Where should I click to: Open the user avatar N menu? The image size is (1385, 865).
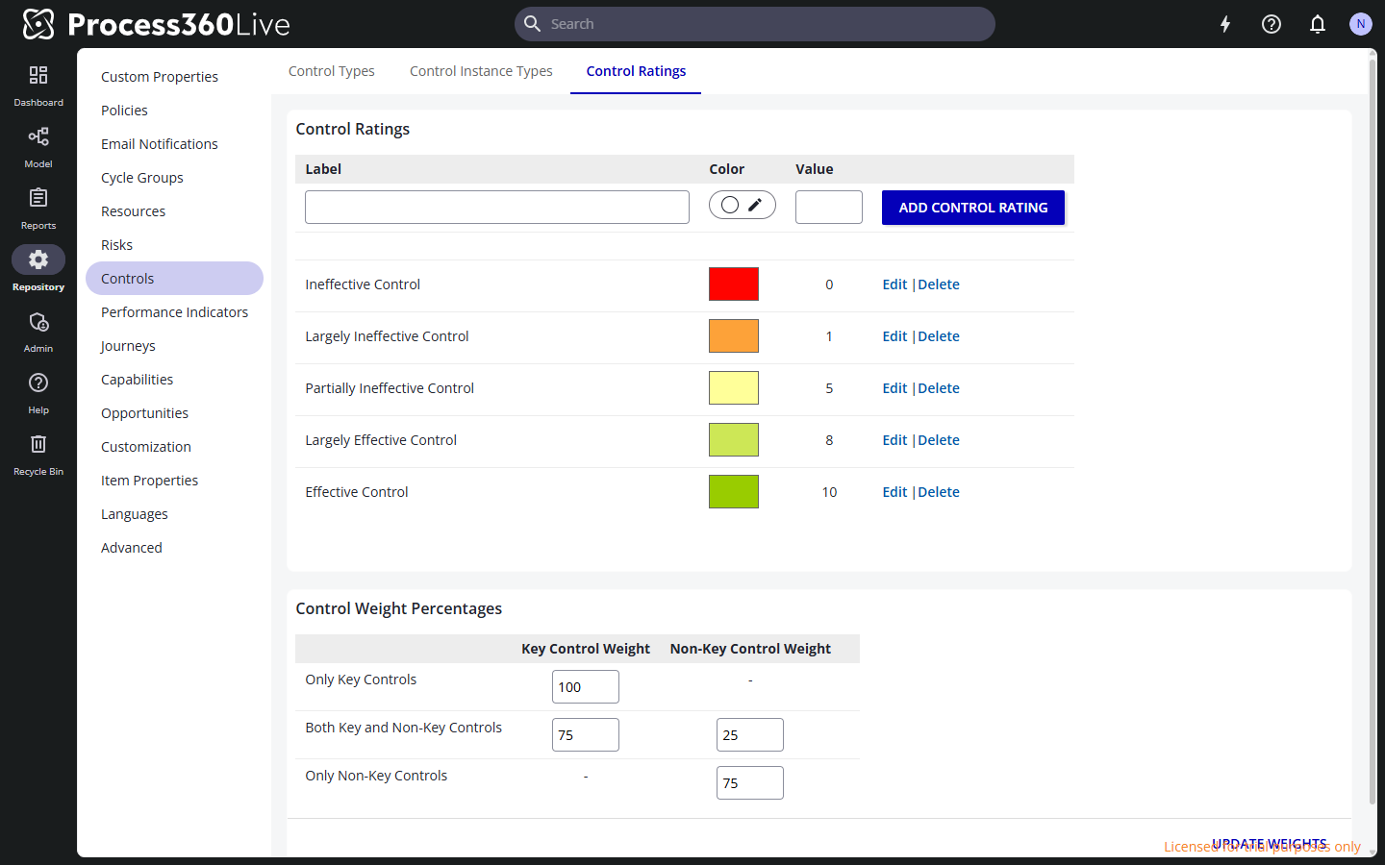pyautogui.click(x=1360, y=24)
